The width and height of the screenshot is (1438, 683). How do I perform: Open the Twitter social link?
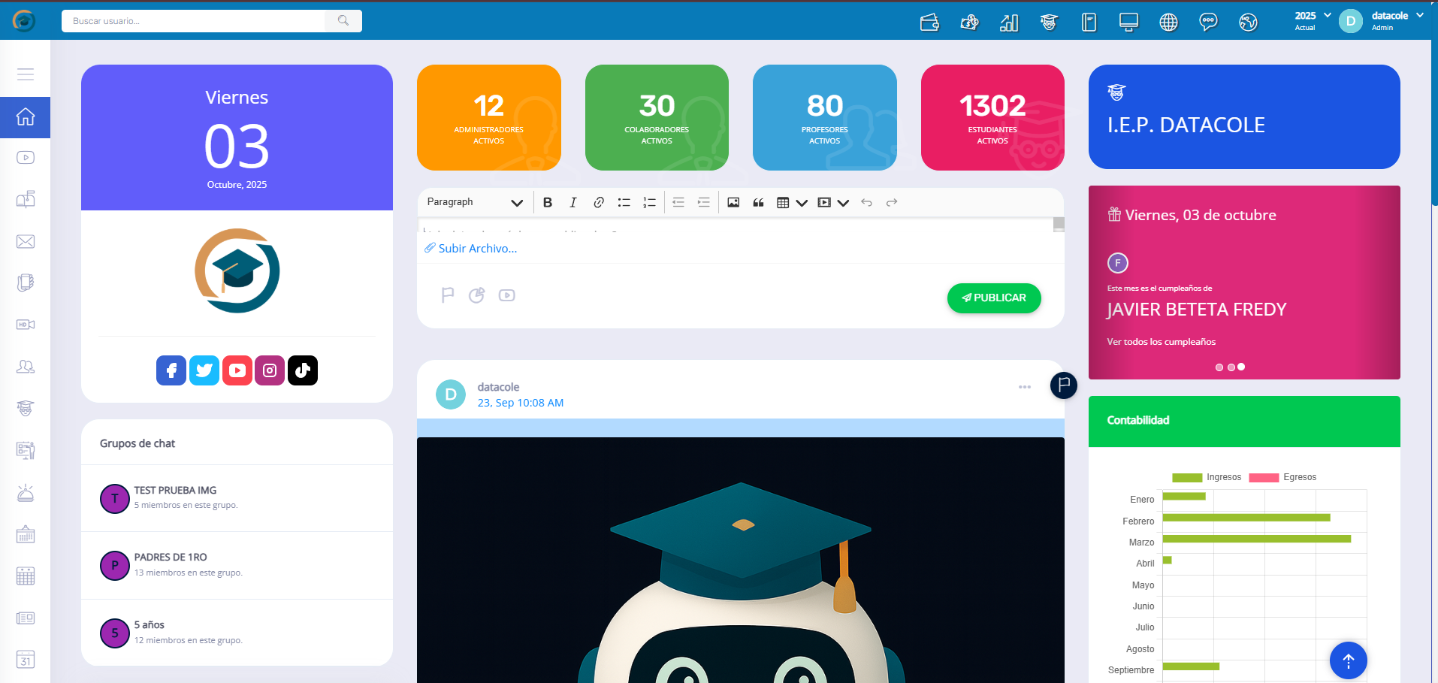204,370
